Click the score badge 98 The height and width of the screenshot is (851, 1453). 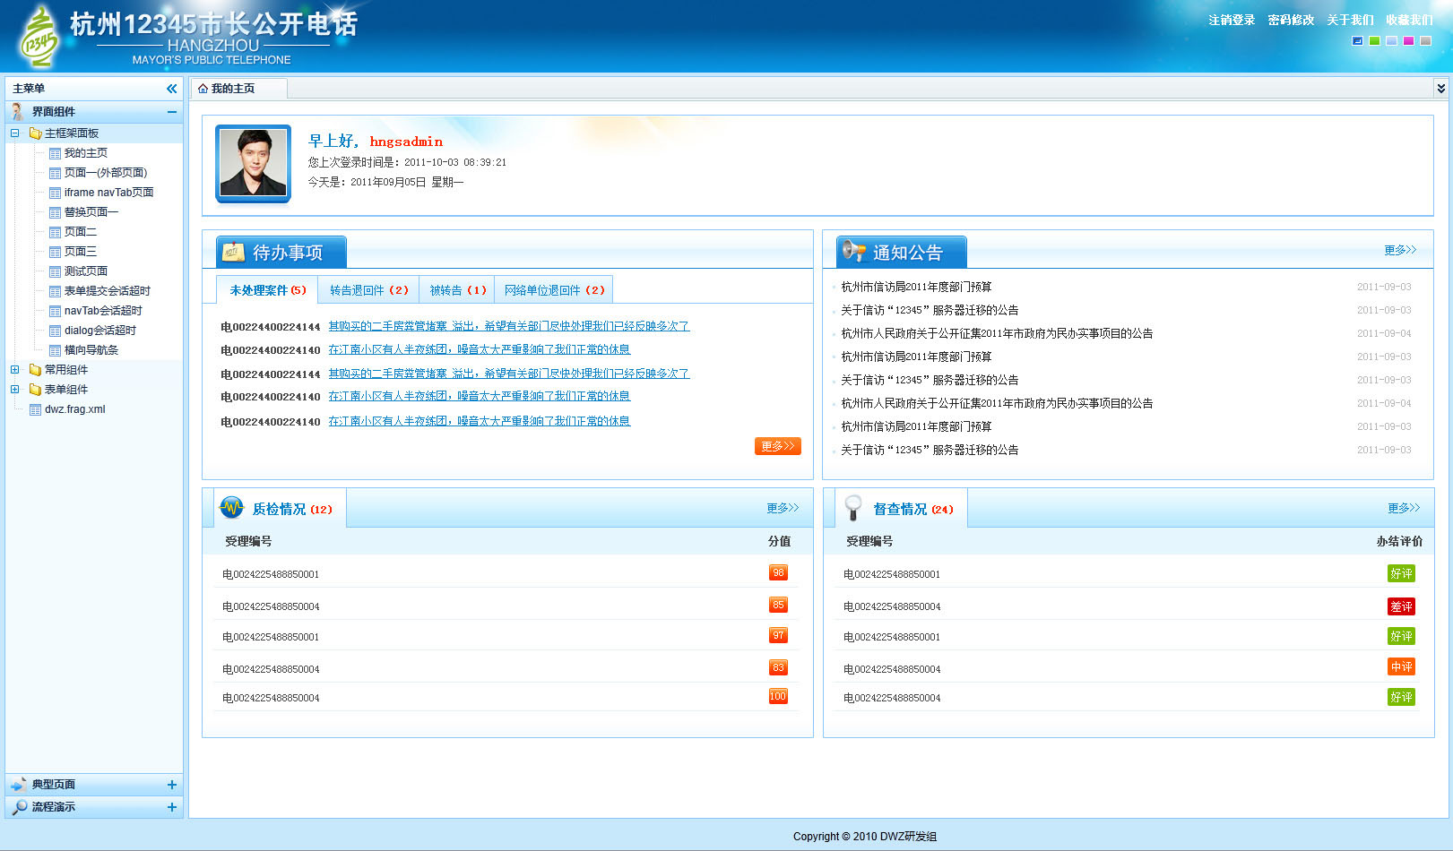pos(778,573)
